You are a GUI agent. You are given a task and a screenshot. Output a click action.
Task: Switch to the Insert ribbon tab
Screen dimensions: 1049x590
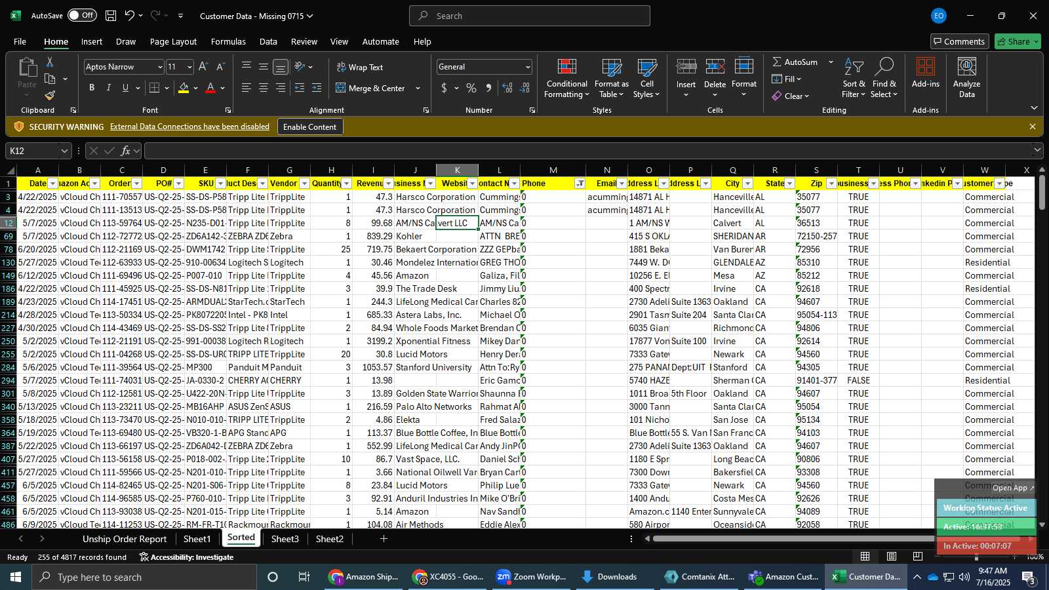tap(92, 41)
